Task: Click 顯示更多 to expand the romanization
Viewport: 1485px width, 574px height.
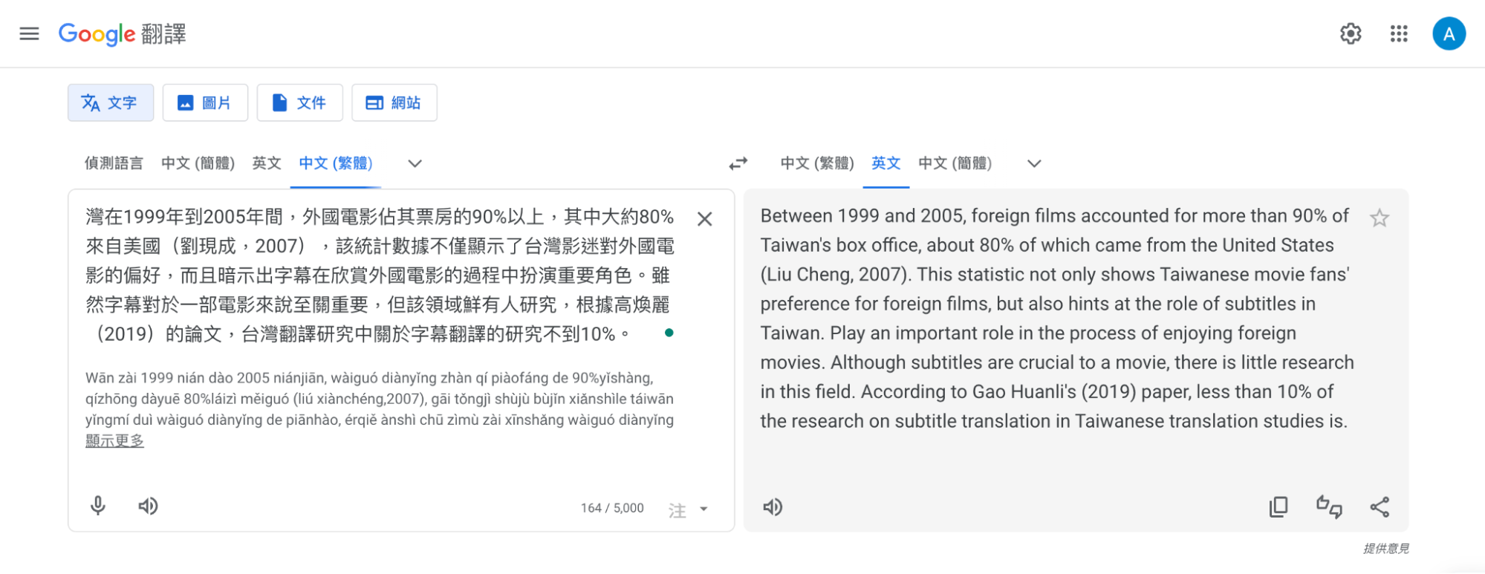Action: click(x=114, y=440)
